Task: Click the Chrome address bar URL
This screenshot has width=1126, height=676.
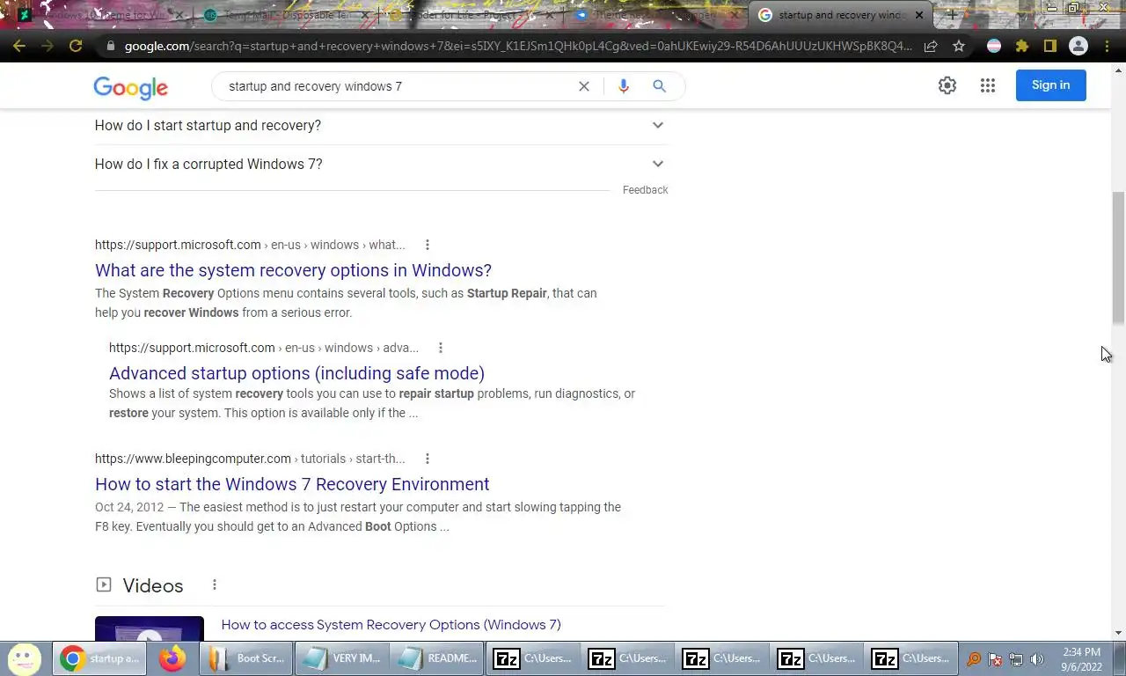Action: pyautogui.click(x=517, y=46)
